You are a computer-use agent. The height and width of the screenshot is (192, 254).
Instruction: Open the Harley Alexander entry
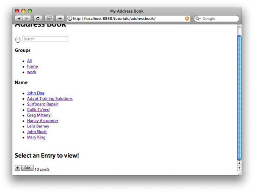[x=43, y=121]
